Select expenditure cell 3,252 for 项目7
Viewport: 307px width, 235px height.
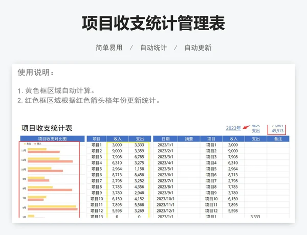(139, 181)
